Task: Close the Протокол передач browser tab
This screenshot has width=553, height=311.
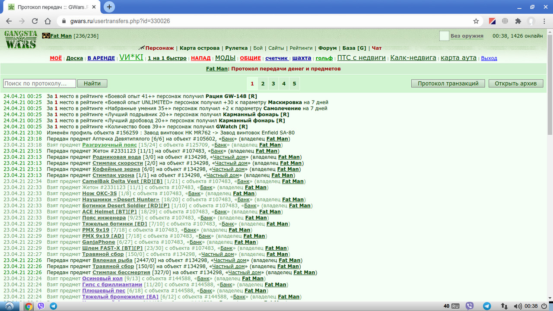Action: pos(94,7)
